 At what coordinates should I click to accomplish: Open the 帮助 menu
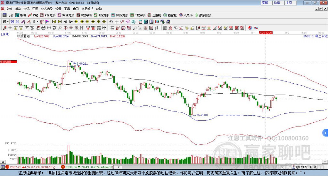pos(99,9)
